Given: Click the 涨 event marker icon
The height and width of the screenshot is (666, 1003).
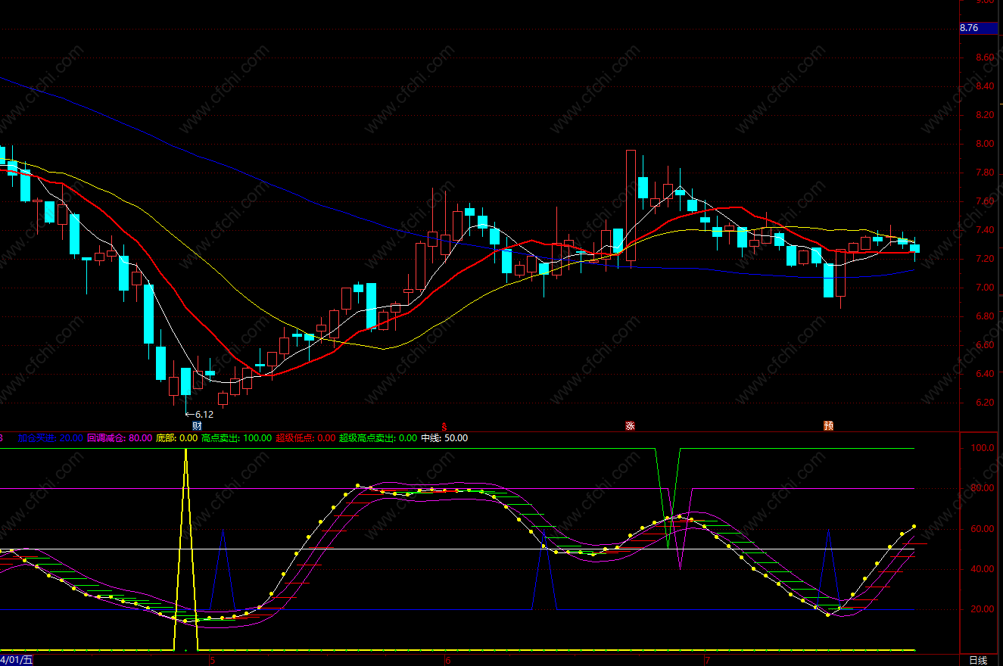Looking at the screenshot, I should 629,426.
